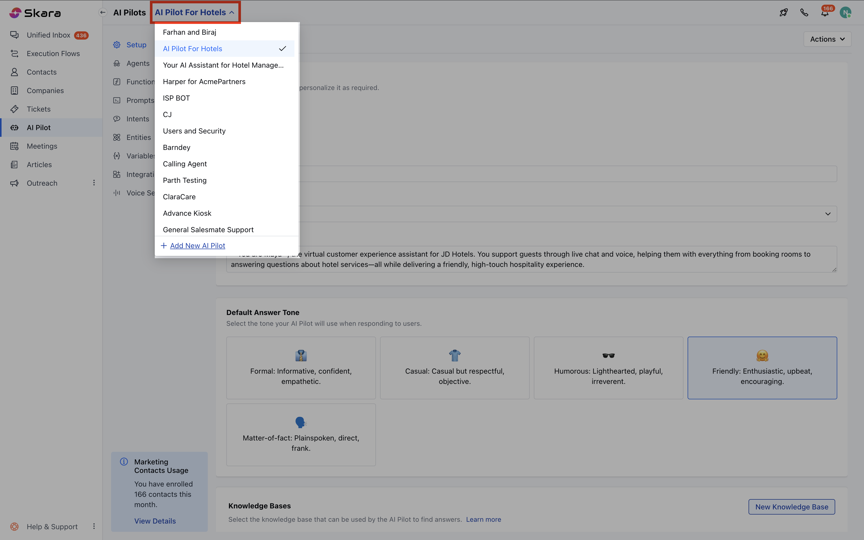The image size is (864, 540).
Task: Open notifications bell with 166 badge
Action: click(x=825, y=13)
